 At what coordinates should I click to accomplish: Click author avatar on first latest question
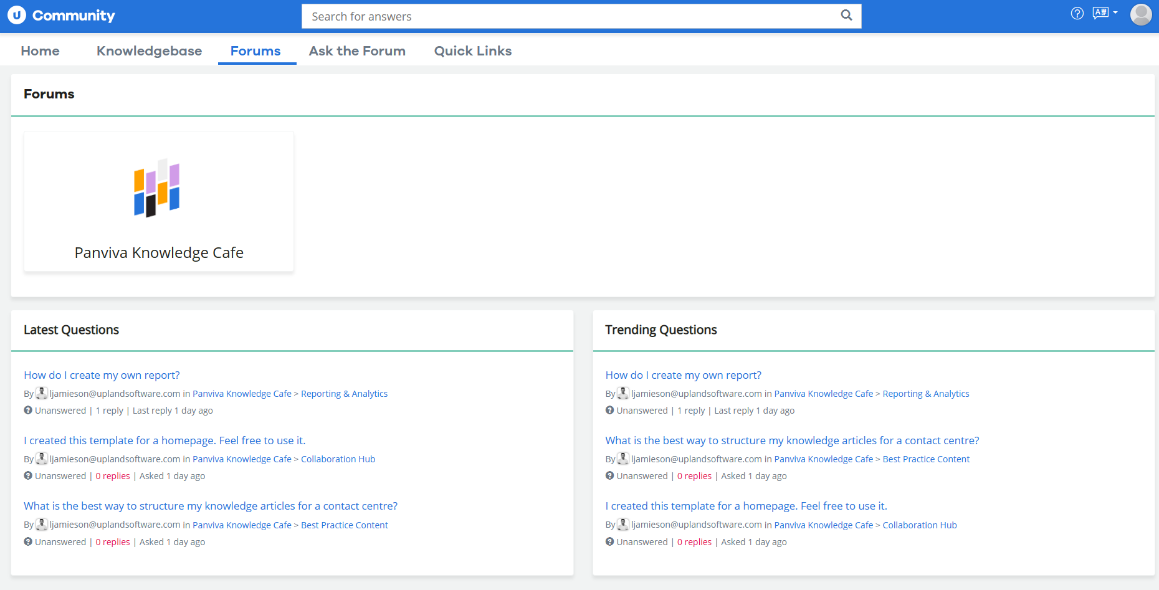pyautogui.click(x=42, y=393)
